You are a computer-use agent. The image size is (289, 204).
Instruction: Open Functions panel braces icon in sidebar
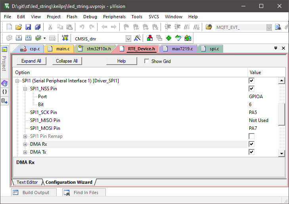click(x=4, y=92)
